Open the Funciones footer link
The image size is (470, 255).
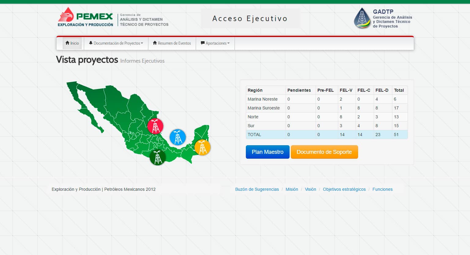click(x=382, y=189)
